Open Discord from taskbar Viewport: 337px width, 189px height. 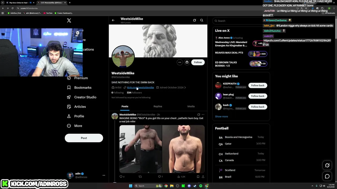189,186
